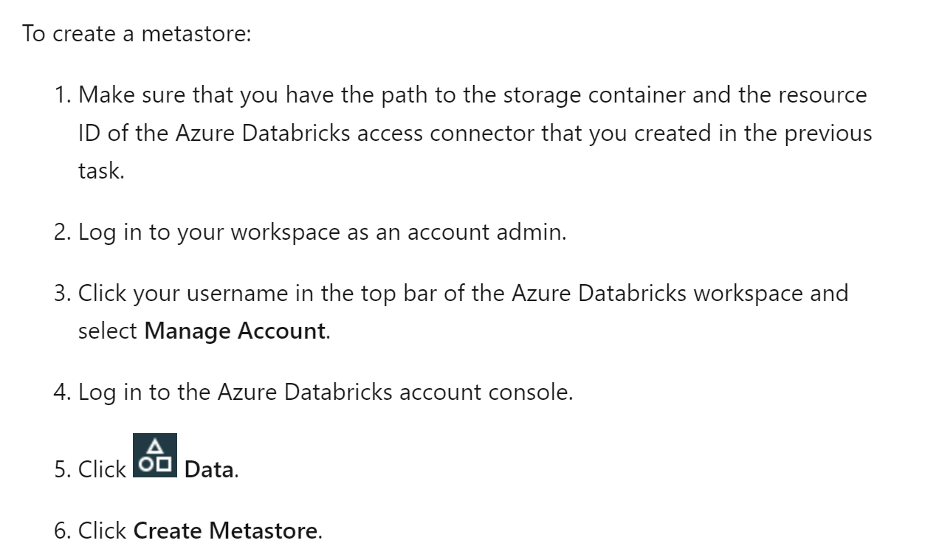The width and height of the screenshot is (939, 560).
Task: Click the 'account console' phrase in step 4
Action: tap(485, 392)
